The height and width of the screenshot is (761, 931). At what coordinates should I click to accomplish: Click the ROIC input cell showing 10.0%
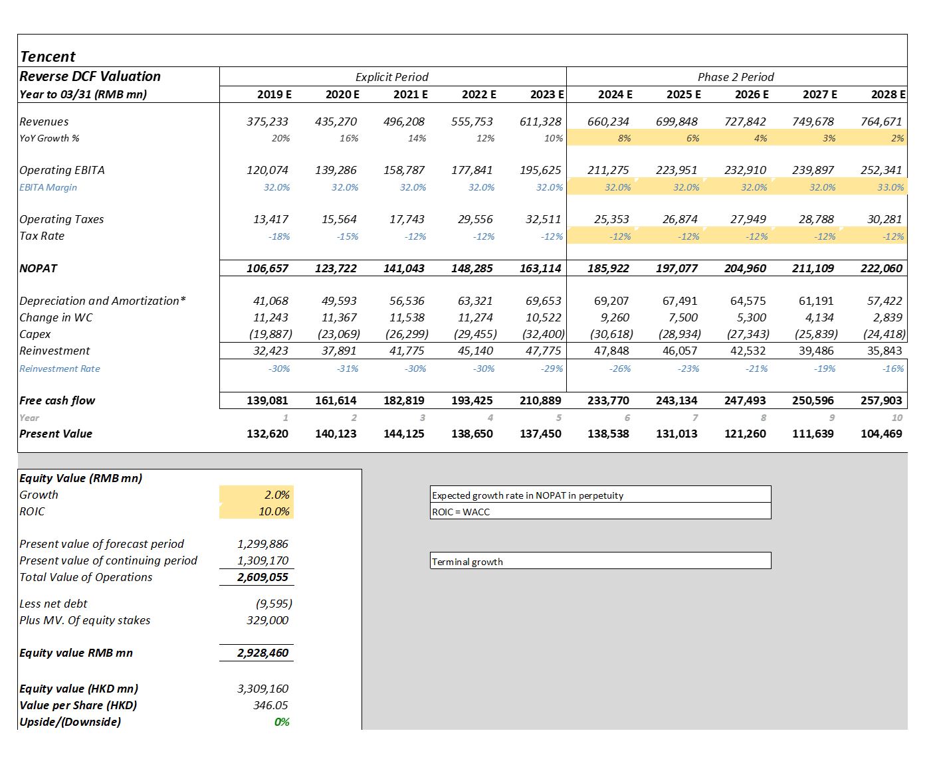click(x=257, y=511)
